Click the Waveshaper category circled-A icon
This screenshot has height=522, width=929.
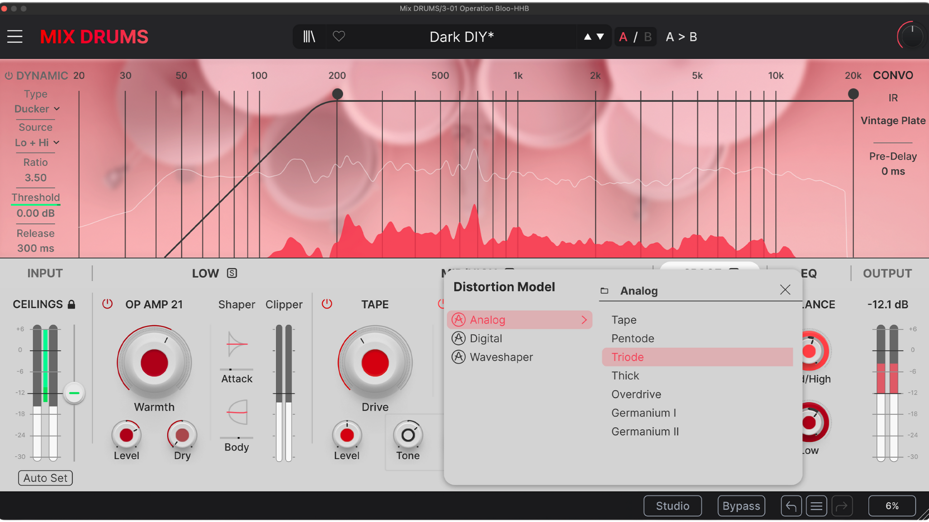[x=459, y=357]
